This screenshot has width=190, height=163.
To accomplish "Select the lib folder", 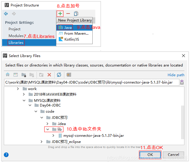I will pos(57,129).
